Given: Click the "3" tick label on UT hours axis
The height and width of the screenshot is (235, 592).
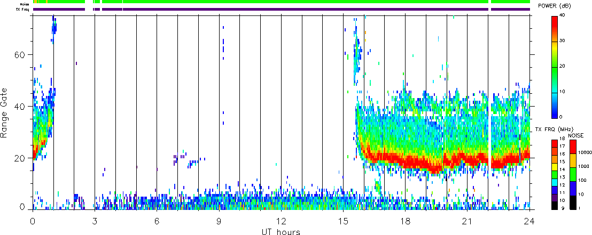Looking at the screenshot, I should (95, 221).
